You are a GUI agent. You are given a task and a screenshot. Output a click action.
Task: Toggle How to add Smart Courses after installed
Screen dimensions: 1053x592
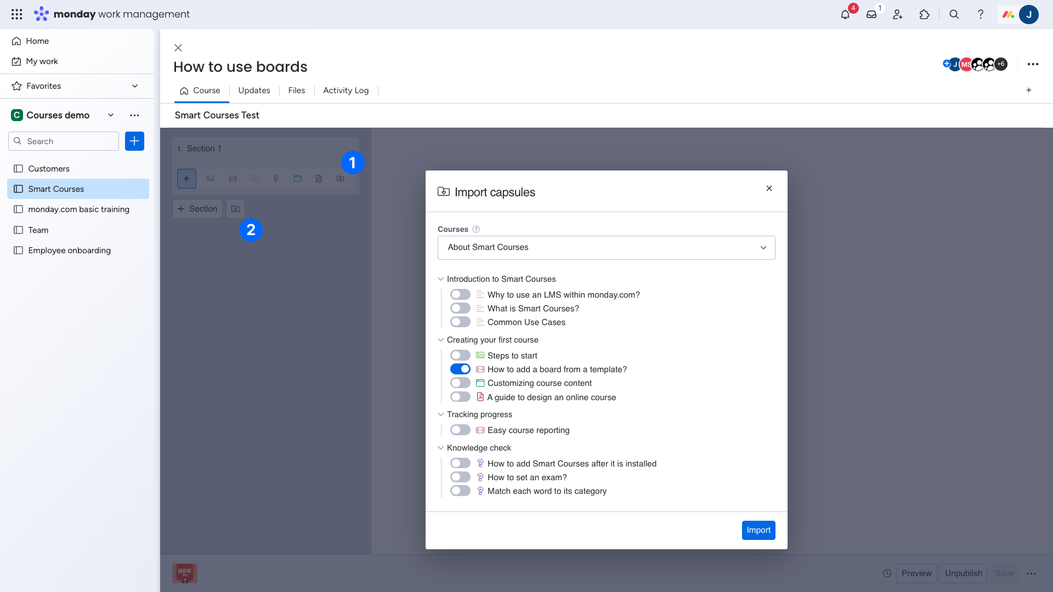point(460,463)
